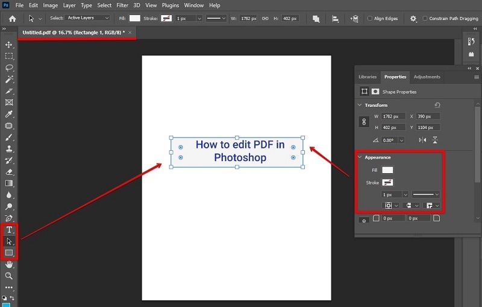Toggle the link width and height button
The image size is (482, 307).
[364, 122]
